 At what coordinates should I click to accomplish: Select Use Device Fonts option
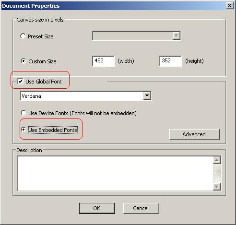24,113
